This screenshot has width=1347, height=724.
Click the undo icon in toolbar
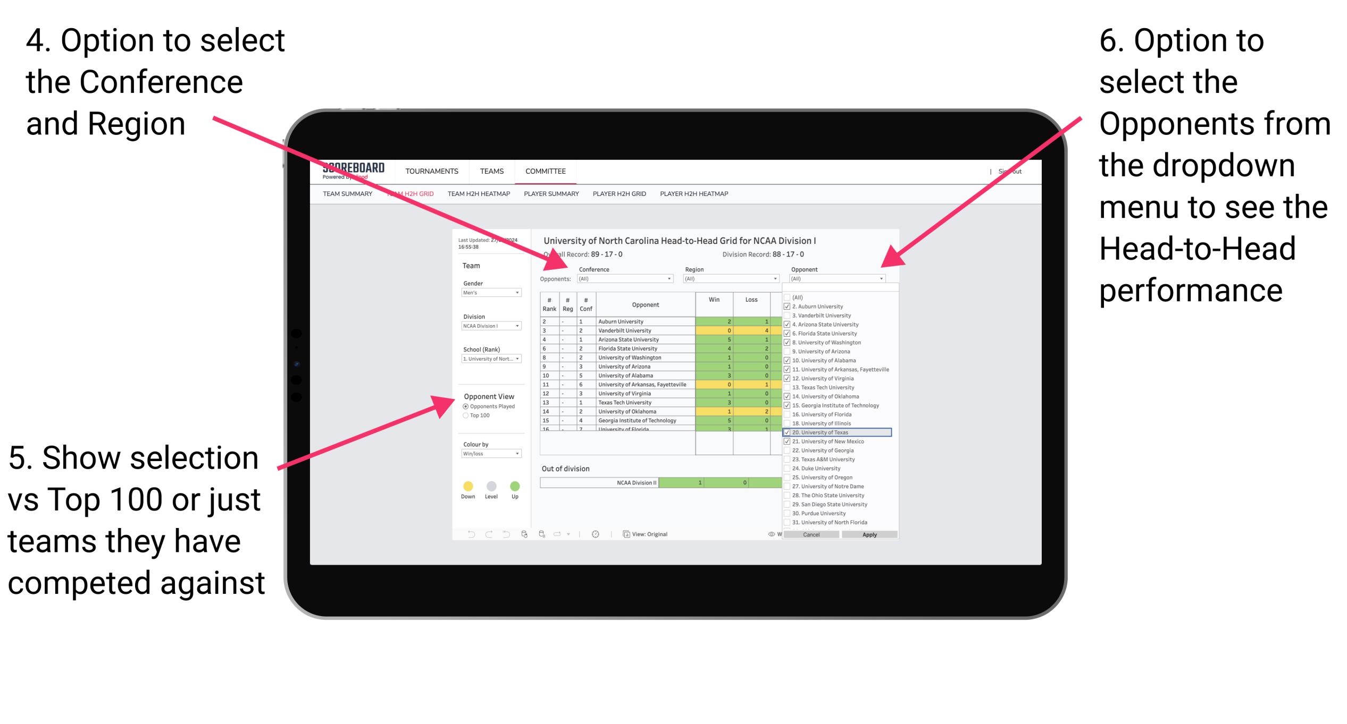click(471, 533)
